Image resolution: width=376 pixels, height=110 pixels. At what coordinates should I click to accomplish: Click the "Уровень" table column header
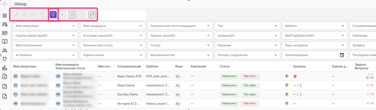(299, 67)
